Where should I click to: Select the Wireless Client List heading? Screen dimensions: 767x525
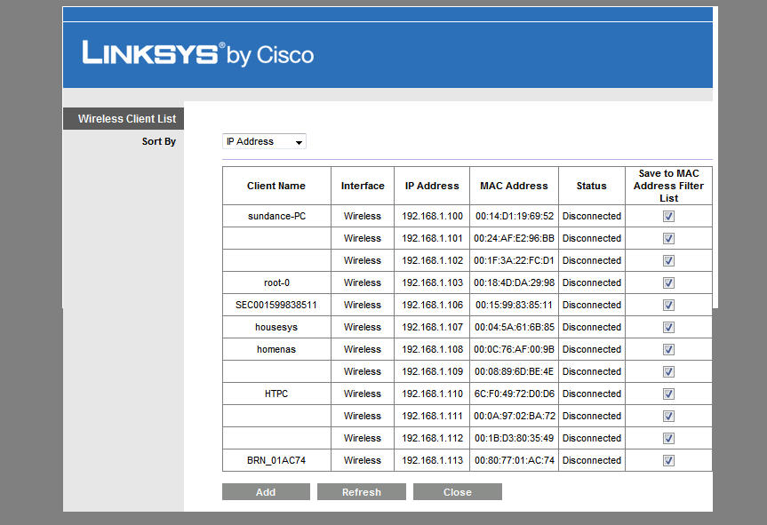(x=127, y=119)
